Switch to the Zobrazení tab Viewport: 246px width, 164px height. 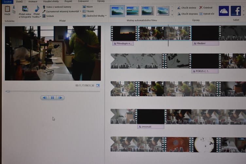[x=83, y=1]
